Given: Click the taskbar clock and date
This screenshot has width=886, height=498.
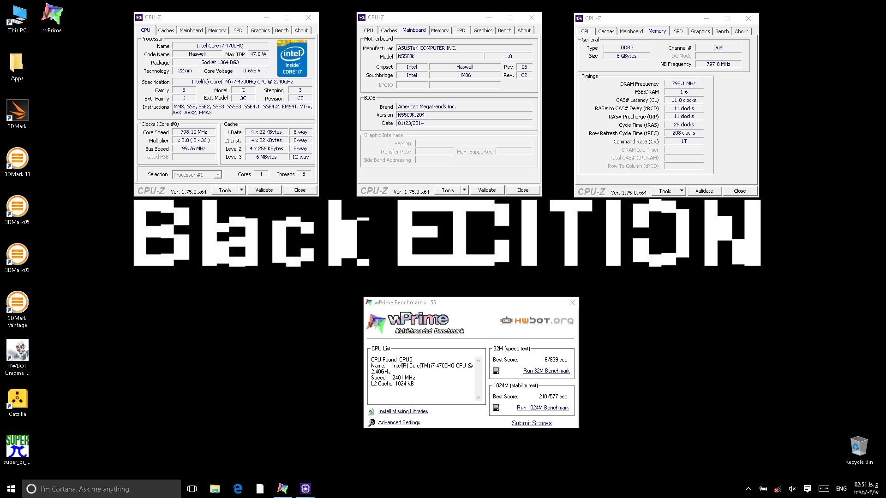Looking at the screenshot, I should (x=866, y=489).
